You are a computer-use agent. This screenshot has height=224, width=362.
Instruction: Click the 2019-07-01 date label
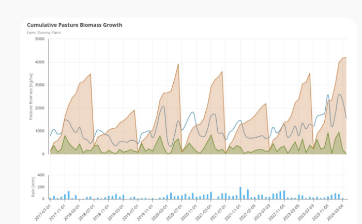[131, 213]
